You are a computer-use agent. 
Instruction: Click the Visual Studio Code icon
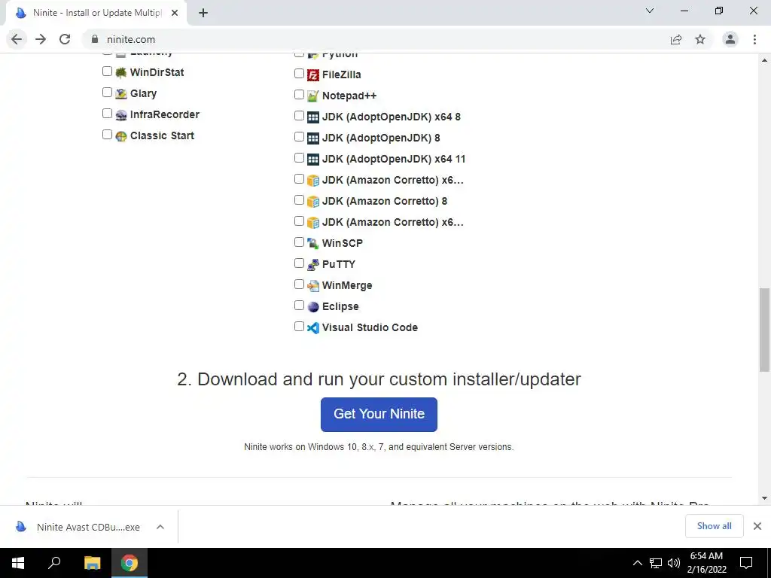(313, 328)
